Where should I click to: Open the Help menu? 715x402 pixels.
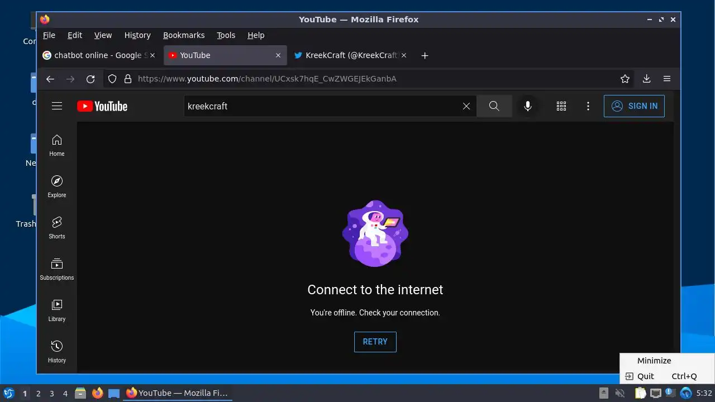(256, 35)
